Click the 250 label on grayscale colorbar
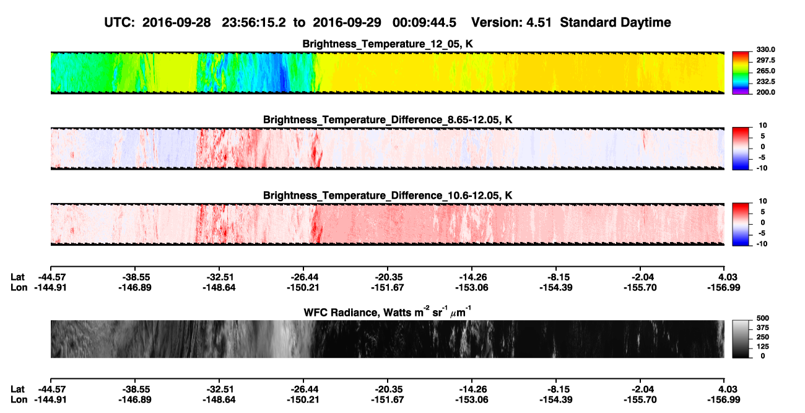The image size is (805, 413). click(x=762, y=337)
